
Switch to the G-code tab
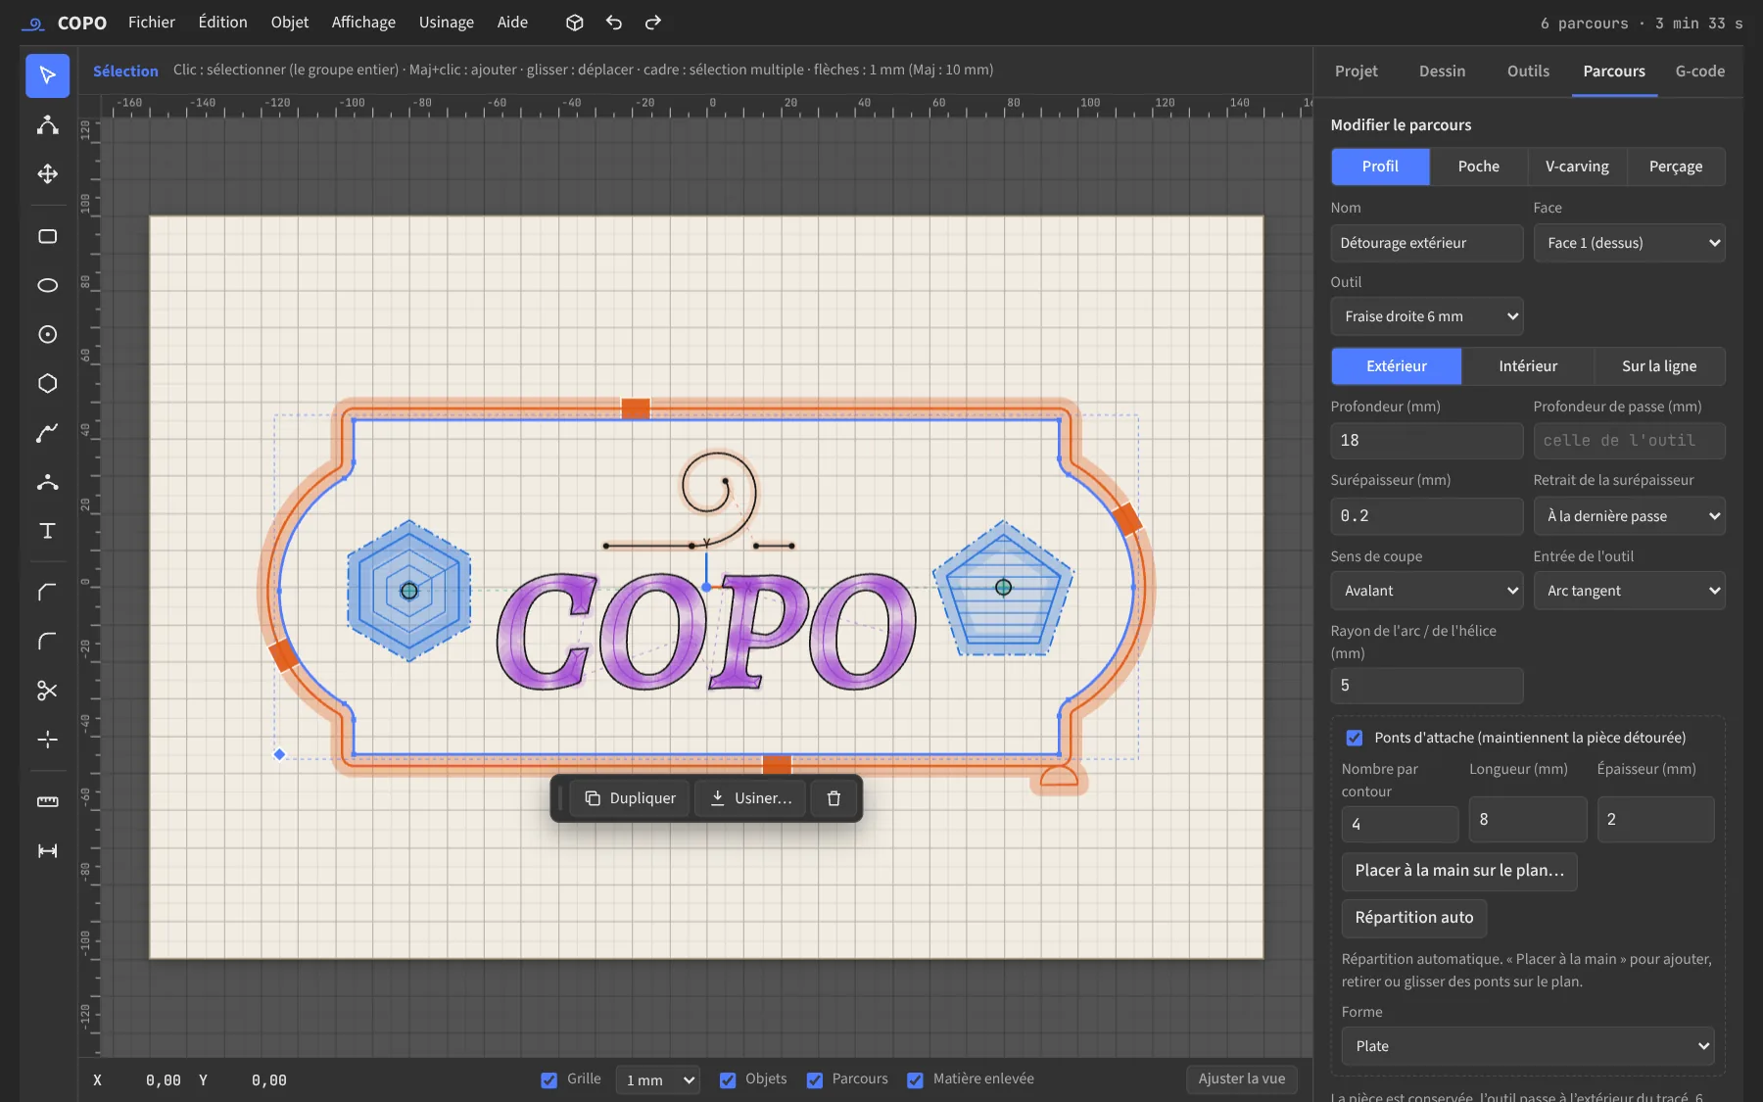click(x=1700, y=72)
